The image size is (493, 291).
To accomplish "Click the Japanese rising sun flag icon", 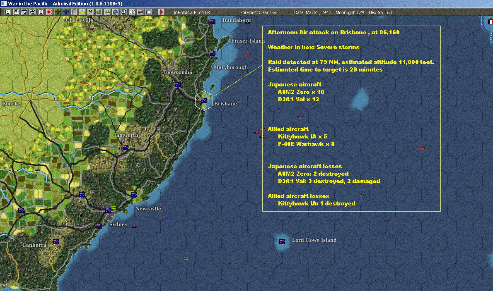I will pyautogui.click(x=49, y=12).
